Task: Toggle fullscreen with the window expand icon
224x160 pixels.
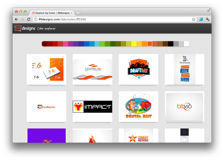Action: [209, 10]
